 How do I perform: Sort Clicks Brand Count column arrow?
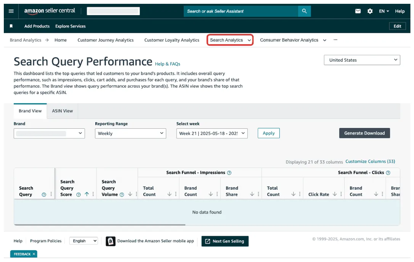[376, 194]
